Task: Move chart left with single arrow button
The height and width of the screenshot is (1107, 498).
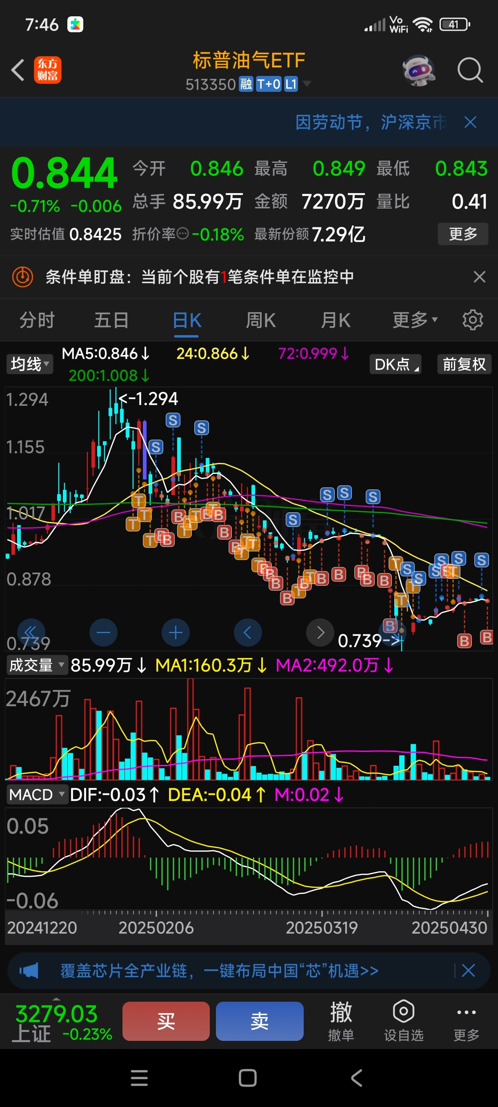Action: click(x=247, y=633)
